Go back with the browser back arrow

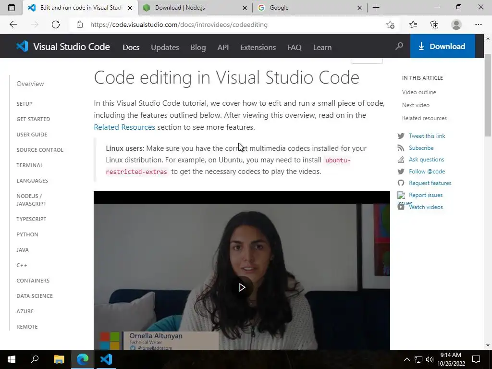tap(13, 25)
